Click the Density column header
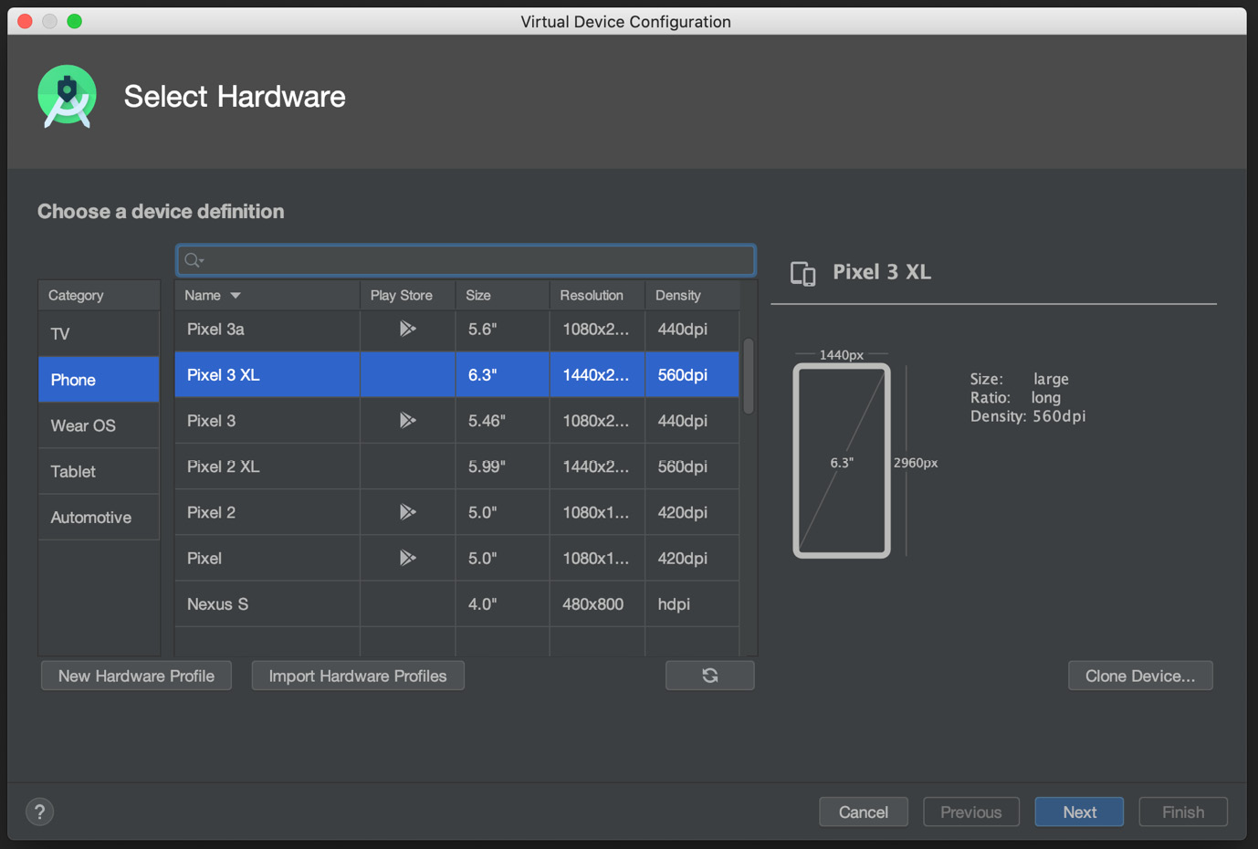 coord(692,295)
